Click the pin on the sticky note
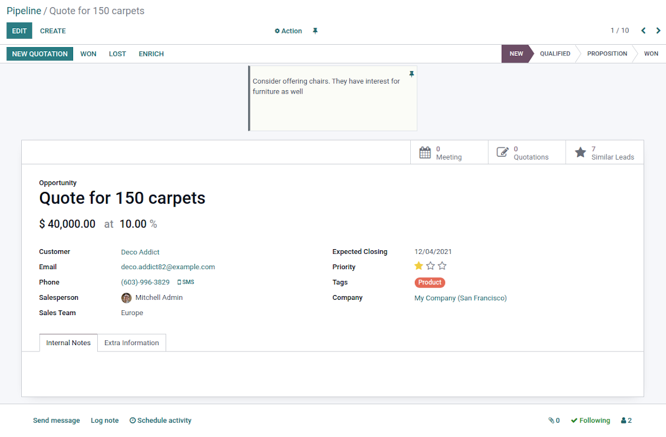Image resolution: width=666 pixels, height=437 pixels. point(411,74)
